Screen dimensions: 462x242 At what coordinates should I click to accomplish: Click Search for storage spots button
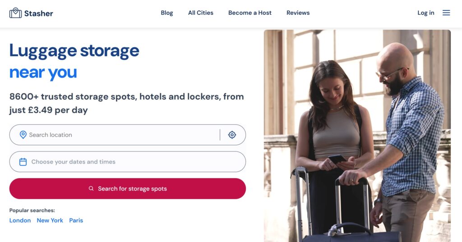pyautogui.click(x=128, y=188)
